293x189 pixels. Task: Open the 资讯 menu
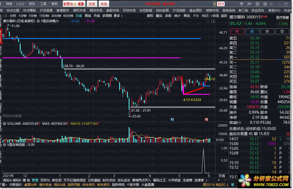point(32,4)
